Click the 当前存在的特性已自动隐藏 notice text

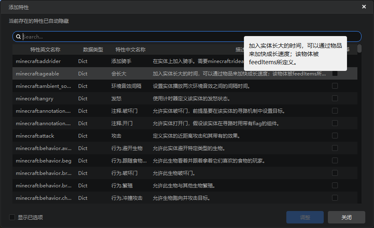tap(39, 21)
